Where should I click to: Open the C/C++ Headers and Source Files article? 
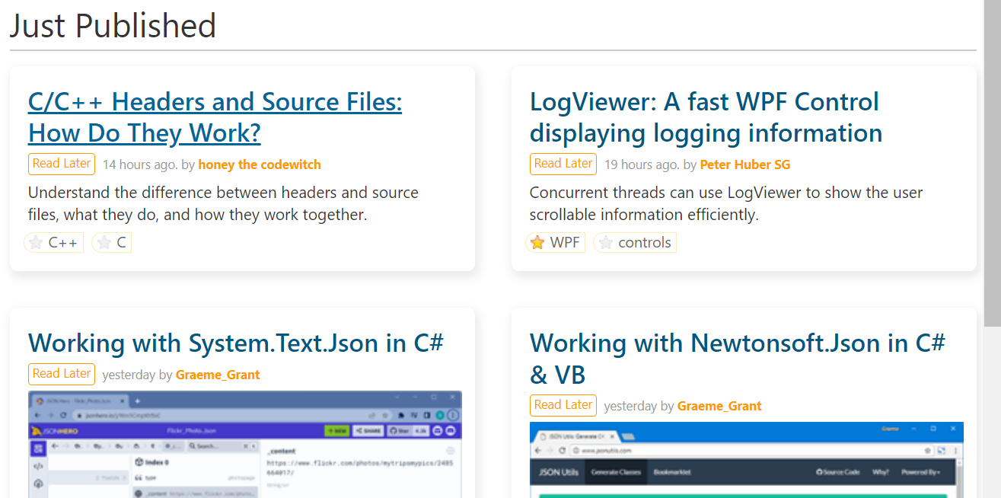pyautogui.click(x=215, y=117)
